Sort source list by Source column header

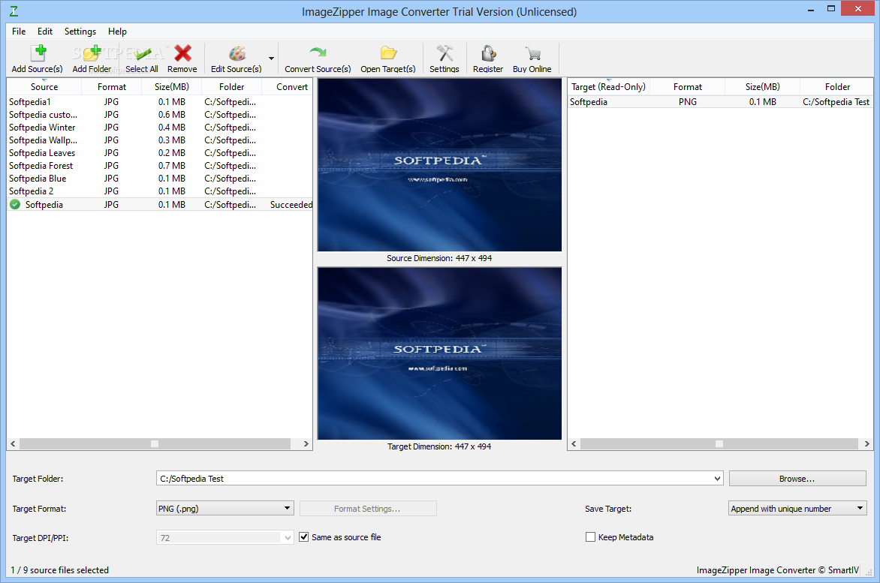[44, 87]
